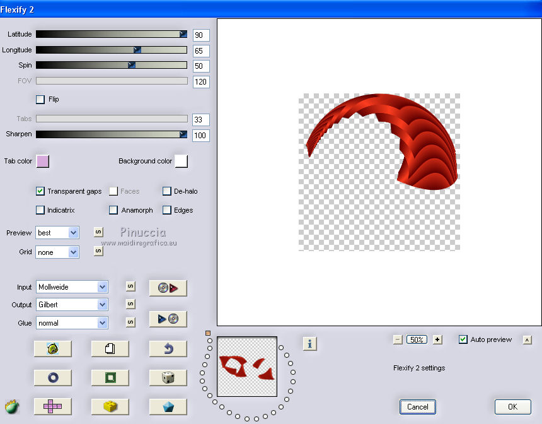Screen dimensions: 542x424
Task: Open the blue info button
Action: coord(309,344)
